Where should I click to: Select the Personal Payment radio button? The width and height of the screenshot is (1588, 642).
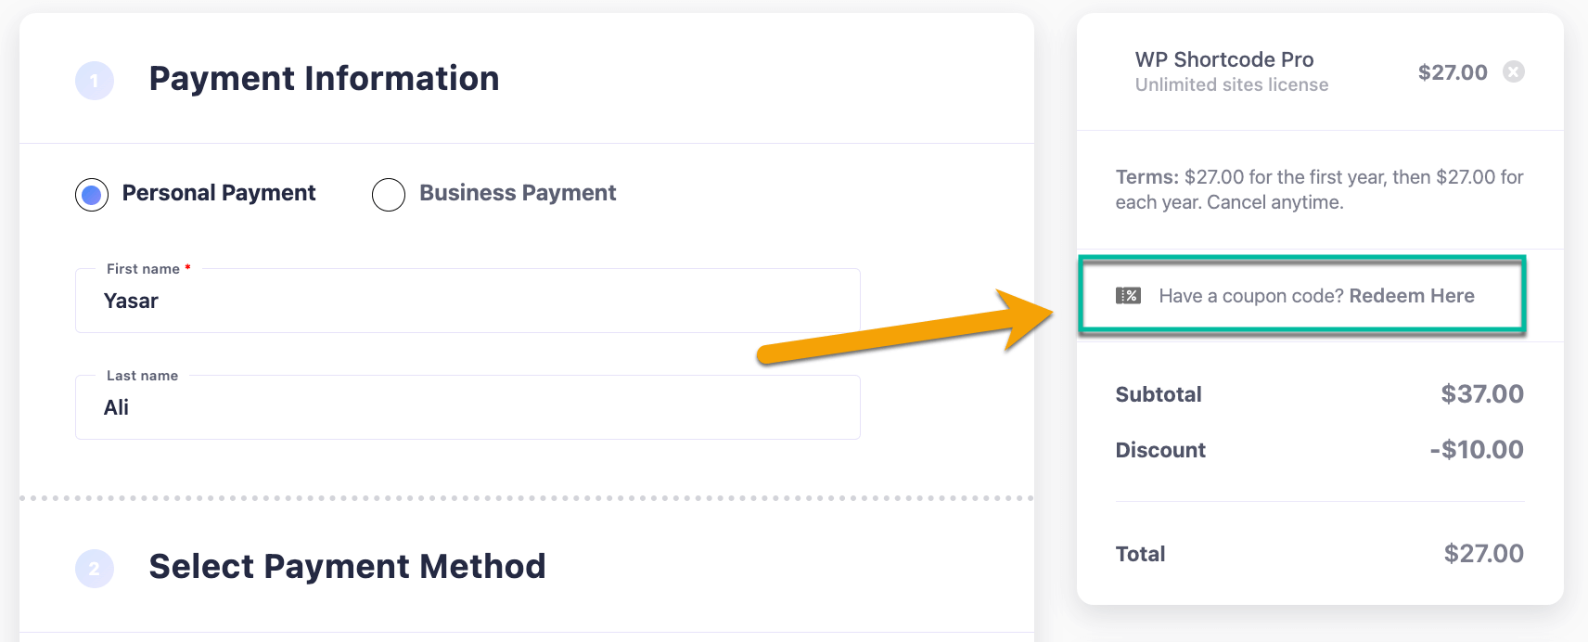coord(91,194)
